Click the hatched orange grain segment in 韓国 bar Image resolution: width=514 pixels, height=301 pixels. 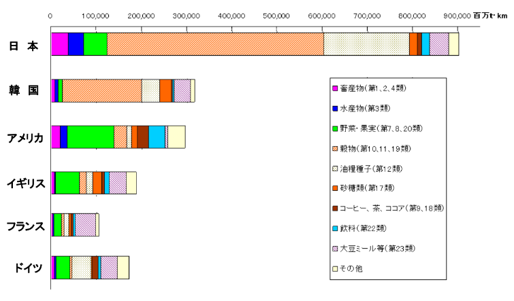102,90
